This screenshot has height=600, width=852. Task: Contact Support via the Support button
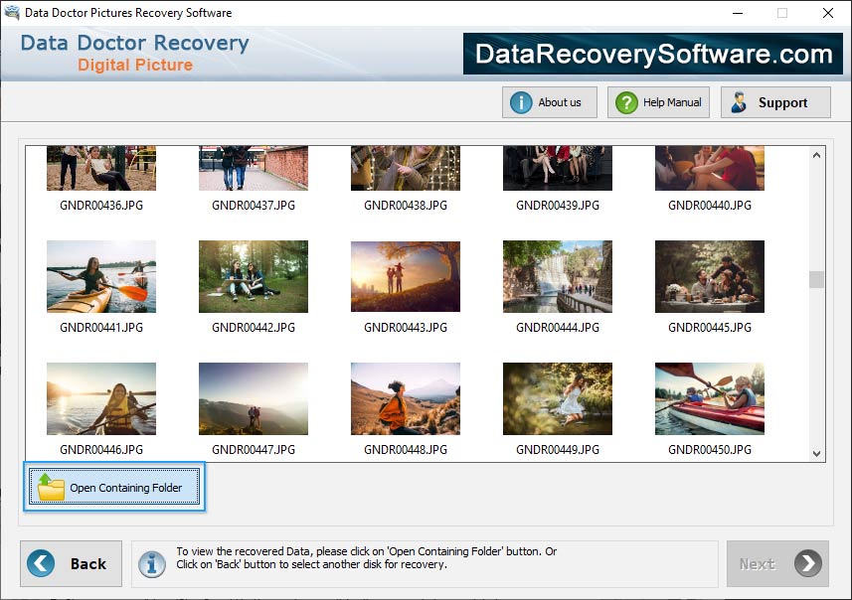coord(775,101)
